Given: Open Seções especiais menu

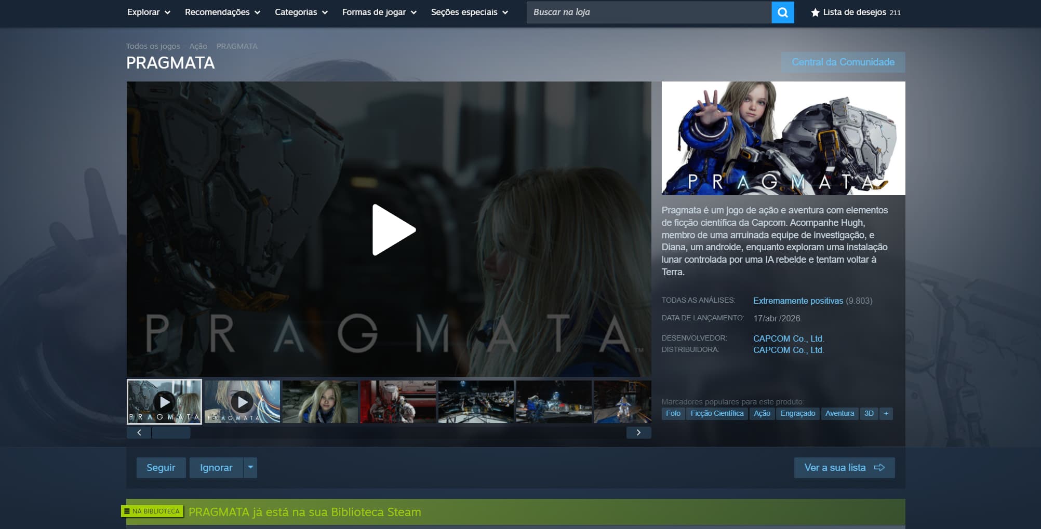Looking at the screenshot, I should tap(469, 12).
